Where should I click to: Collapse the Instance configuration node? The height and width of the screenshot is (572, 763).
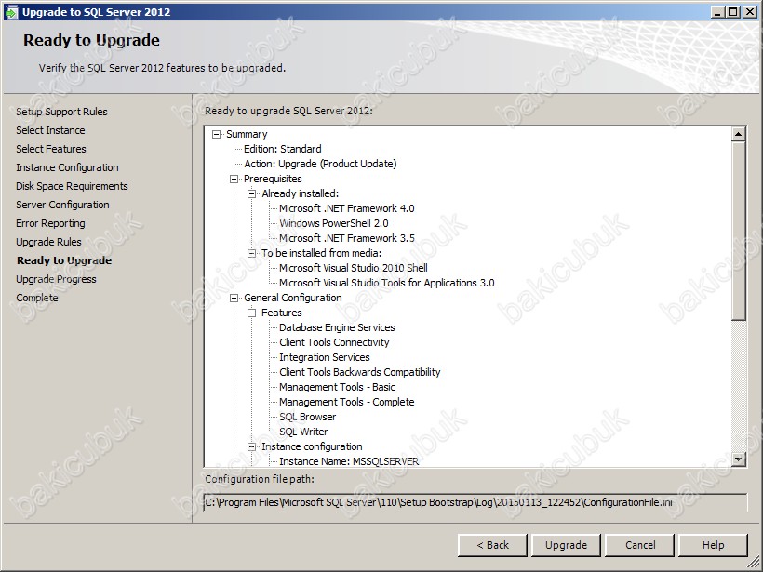251,447
